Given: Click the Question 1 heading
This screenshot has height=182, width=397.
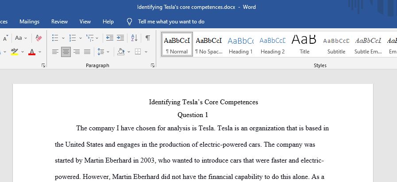Looking at the screenshot, I should point(193,115).
